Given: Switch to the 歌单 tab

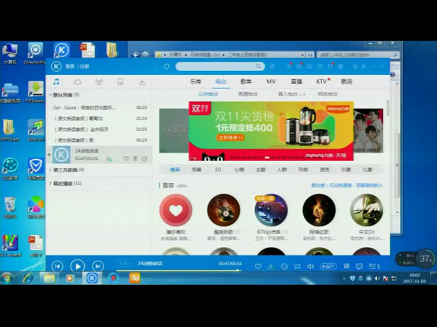Looking at the screenshot, I should (246, 82).
